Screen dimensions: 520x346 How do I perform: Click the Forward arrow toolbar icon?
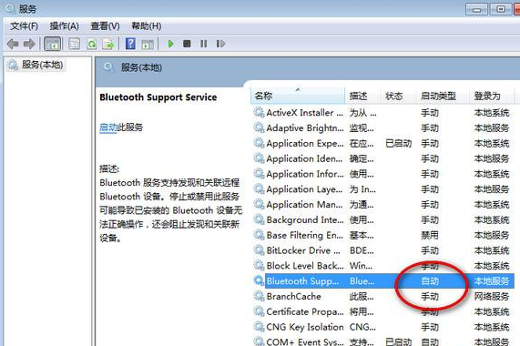(x=29, y=44)
